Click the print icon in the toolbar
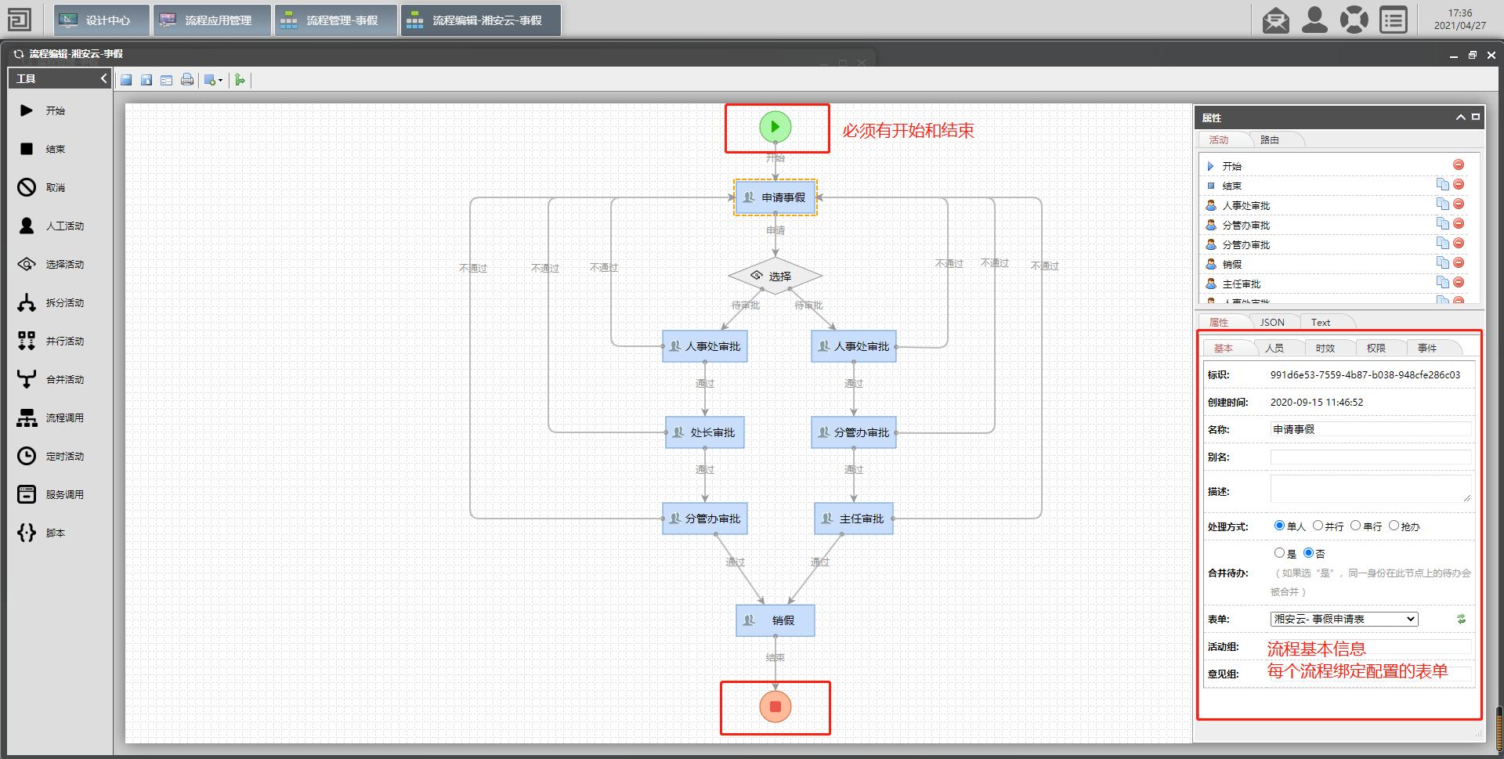Screen dimensions: 1504x759 click(187, 80)
